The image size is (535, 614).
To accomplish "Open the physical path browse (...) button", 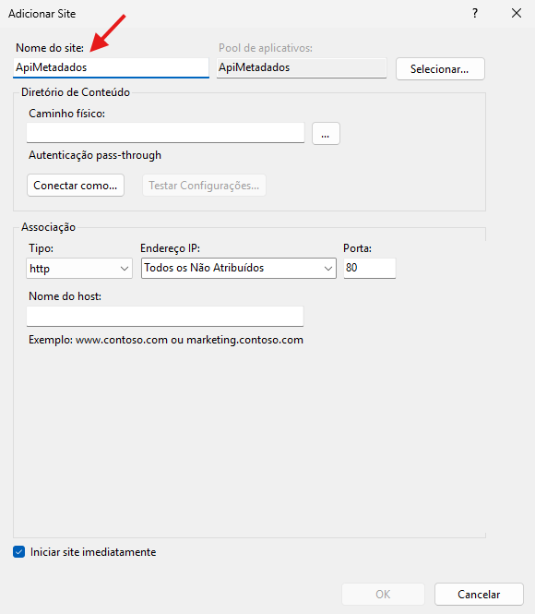I will pyautogui.click(x=326, y=134).
